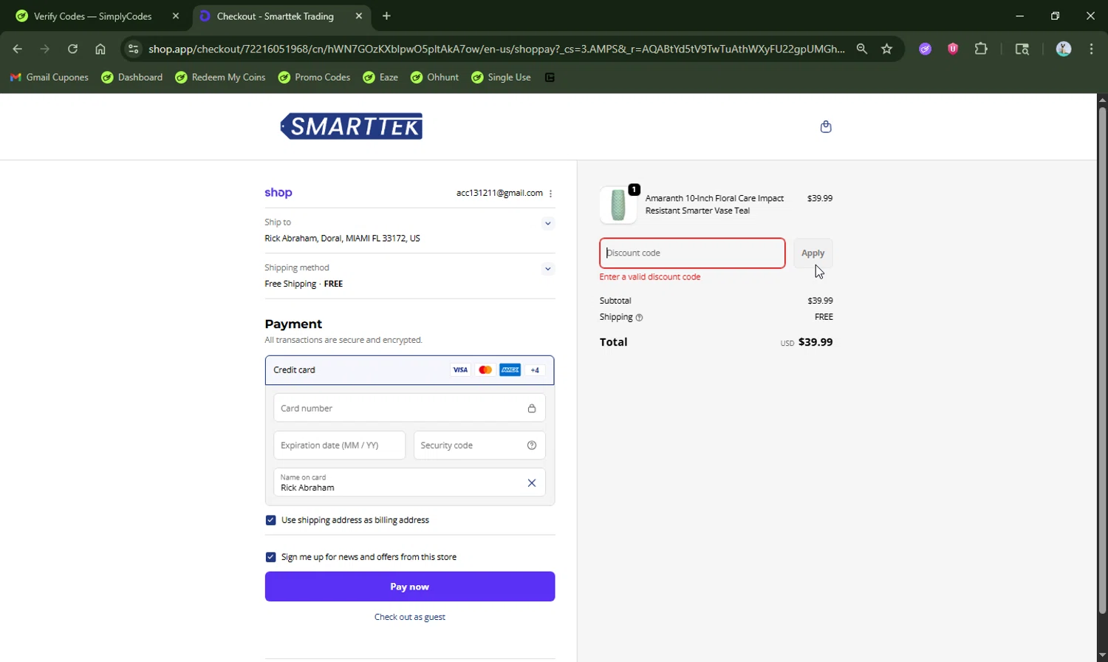Select the Credit card payment option
This screenshot has height=662, width=1108.
point(409,370)
